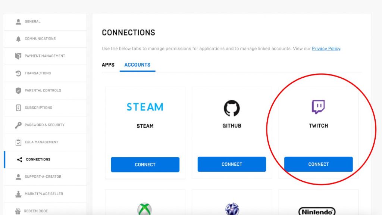Click the Steam logo
The width and height of the screenshot is (382, 215).
click(x=145, y=107)
